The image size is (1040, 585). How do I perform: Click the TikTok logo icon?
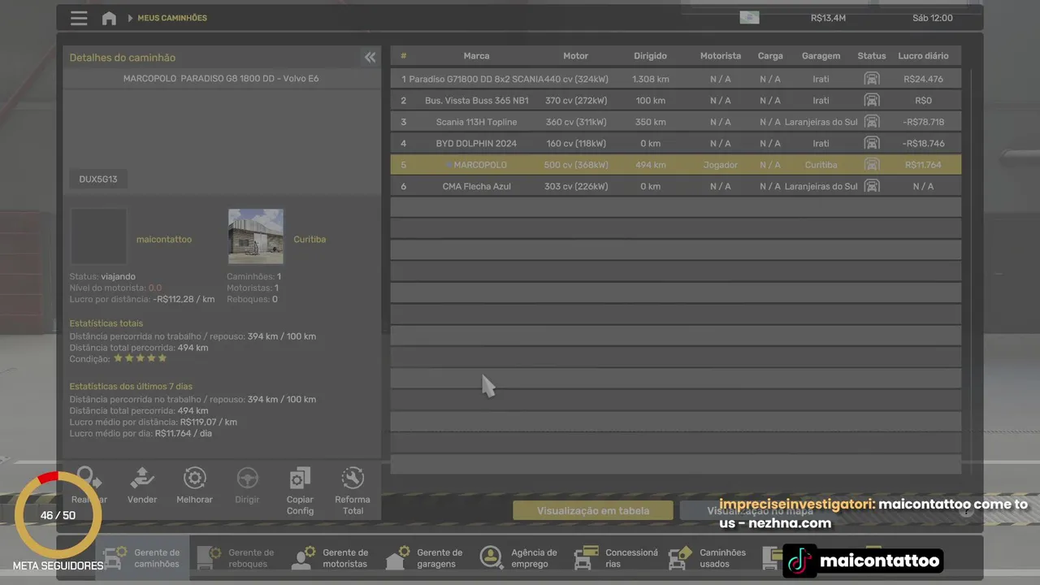800,561
